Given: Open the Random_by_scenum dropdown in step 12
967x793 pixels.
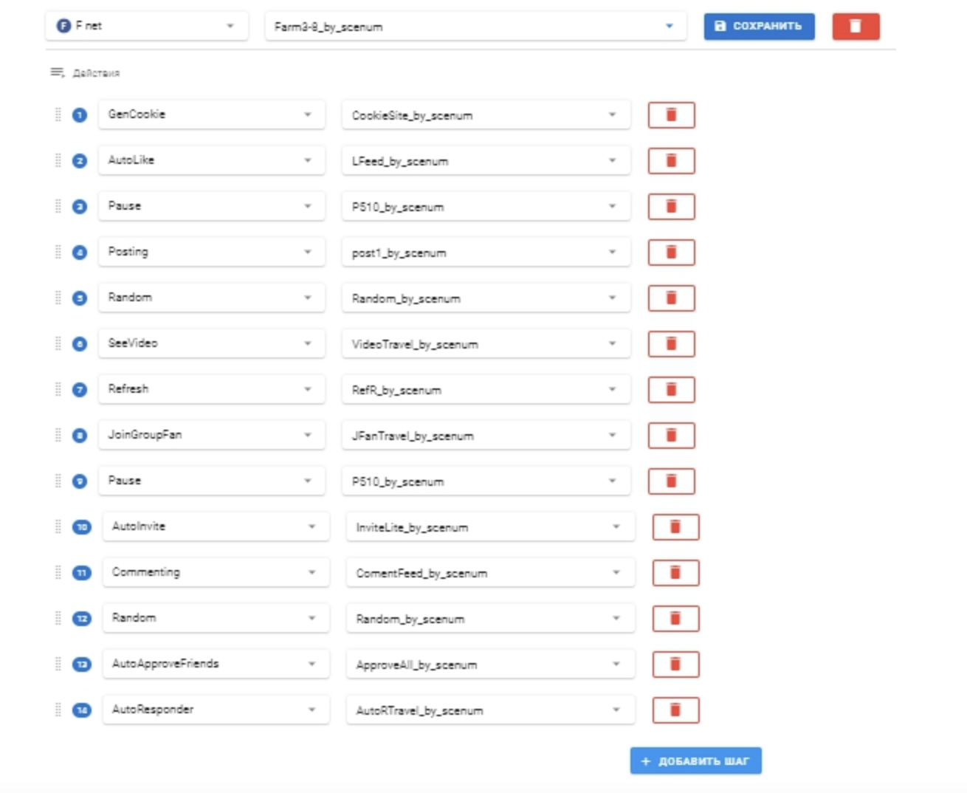Looking at the screenshot, I should pos(490,619).
